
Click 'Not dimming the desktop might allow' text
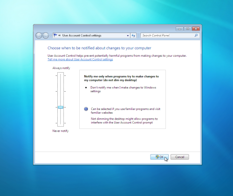(x=124, y=121)
